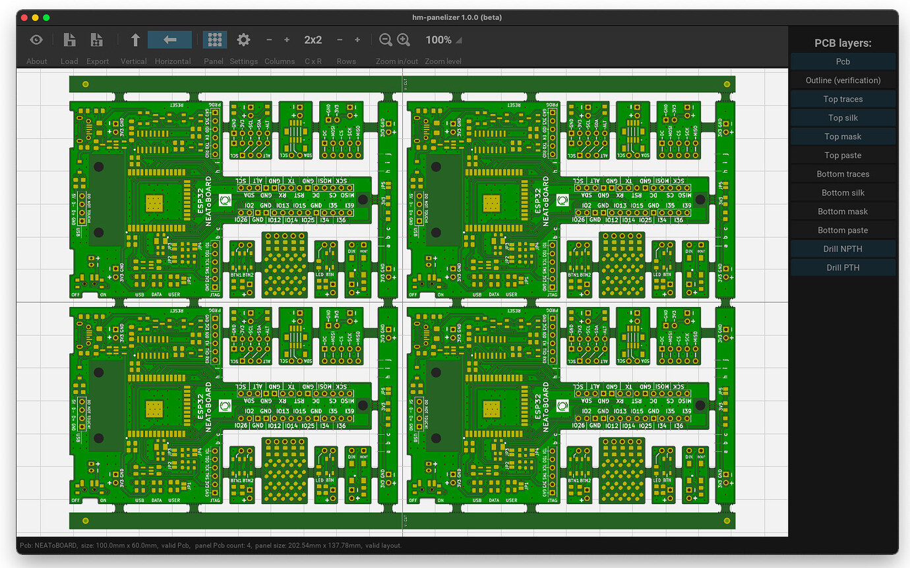The height and width of the screenshot is (568, 910).
Task: Toggle the Pcb layer button
Action: coord(843,62)
